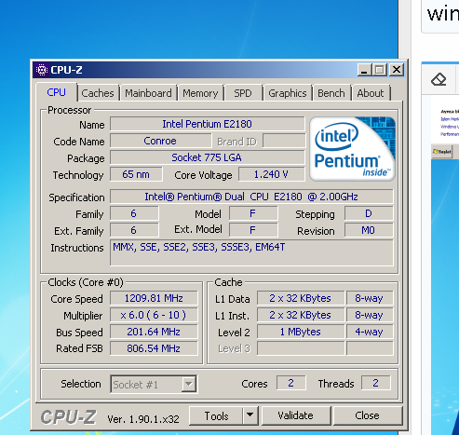Open the Socket #1 selection dropdown

[154, 385]
